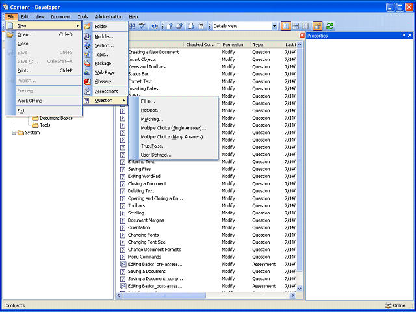This screenshot has height=312, width=416.
Task: Select Web Page in New submenu
Action: click(x=105, y=72)
